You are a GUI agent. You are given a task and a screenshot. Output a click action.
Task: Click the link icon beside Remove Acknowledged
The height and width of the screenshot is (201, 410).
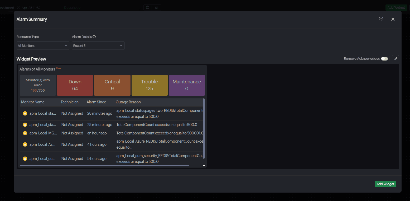[395, 59]
